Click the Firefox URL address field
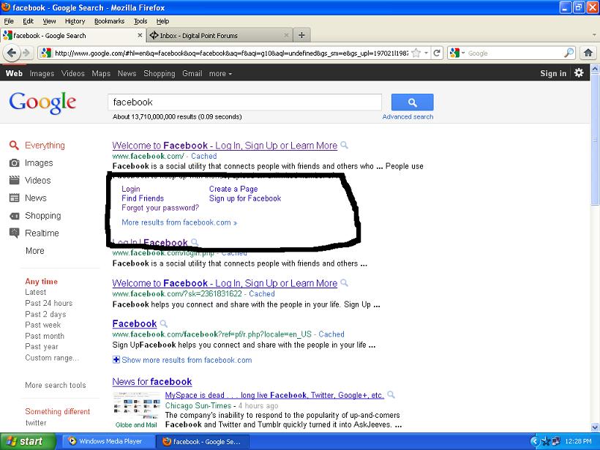The width and height of the screenshot is (600, 450). pos(231,53)
